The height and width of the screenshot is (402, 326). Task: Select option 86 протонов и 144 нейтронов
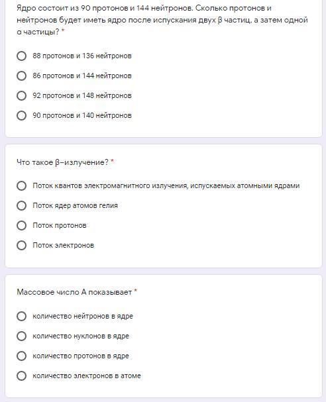[x=22, y=76]
